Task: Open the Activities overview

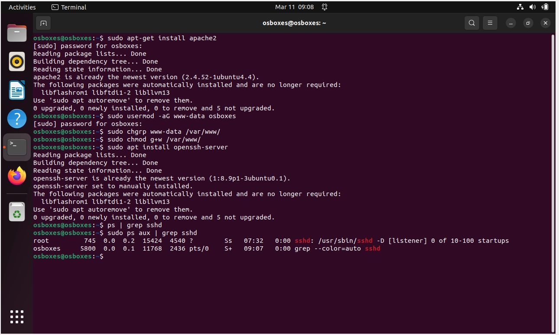Action: click(22, 7)
